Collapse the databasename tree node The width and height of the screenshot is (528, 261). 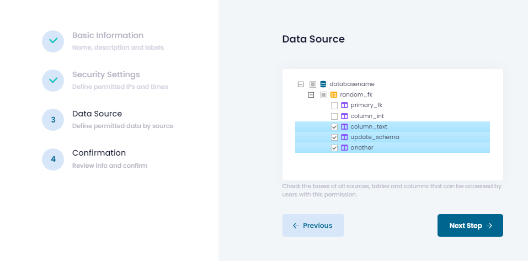301,84
